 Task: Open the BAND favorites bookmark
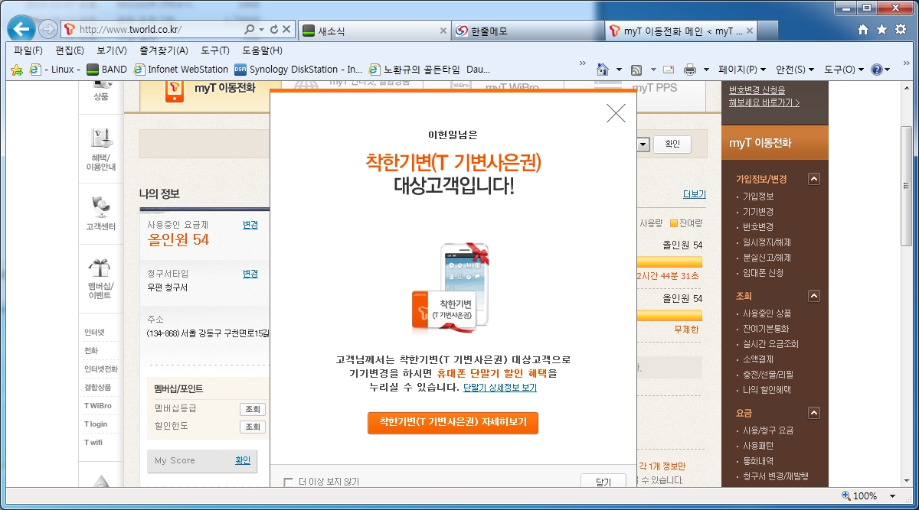(106, 70)
